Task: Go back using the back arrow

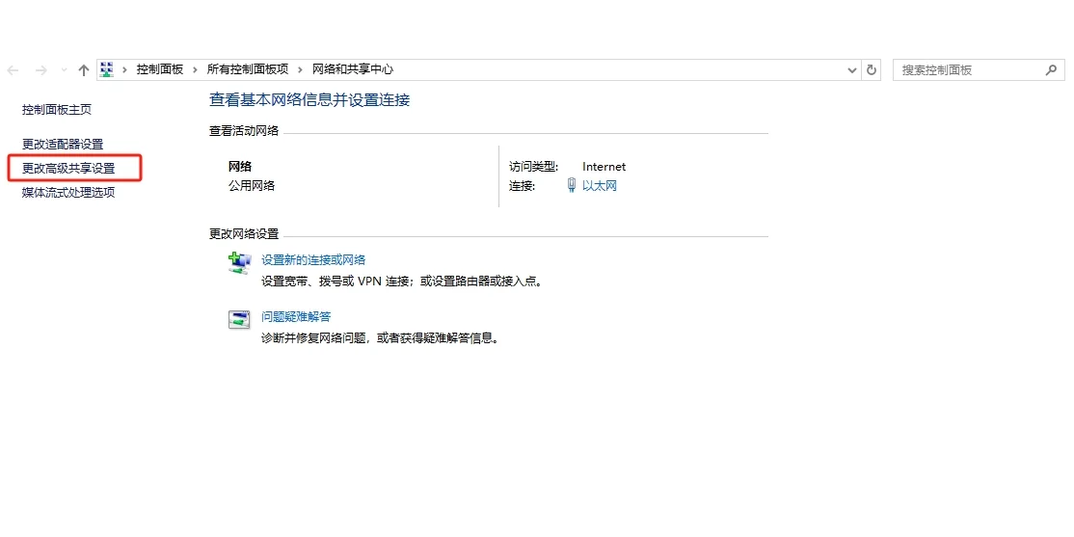Action: pos(13,69)
